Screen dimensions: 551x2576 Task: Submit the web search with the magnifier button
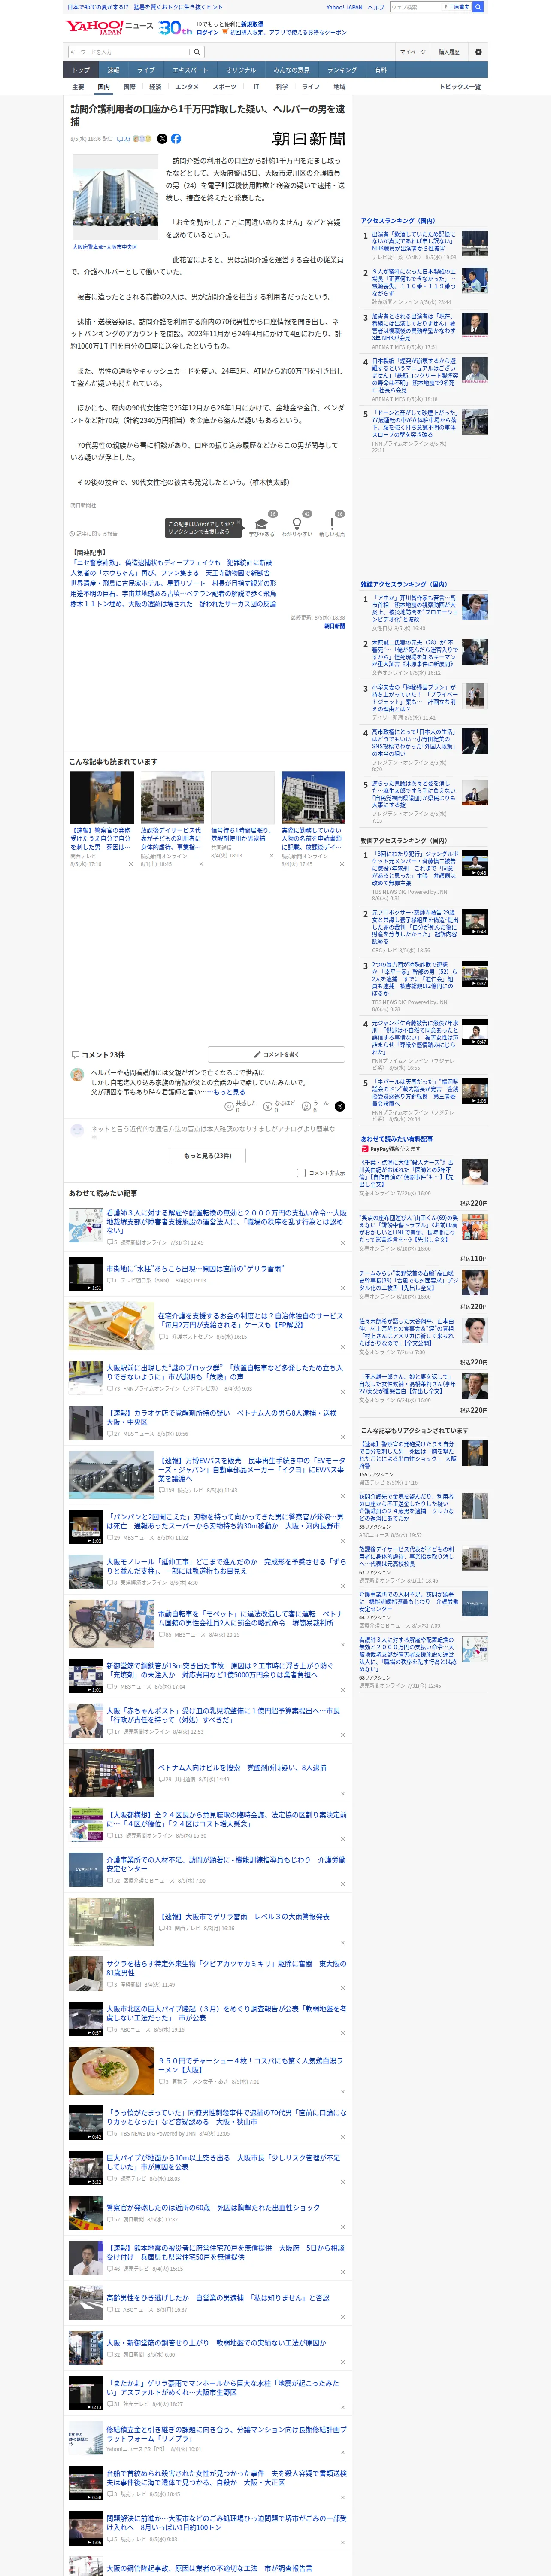pyautogui.click(x=478, y=7)
